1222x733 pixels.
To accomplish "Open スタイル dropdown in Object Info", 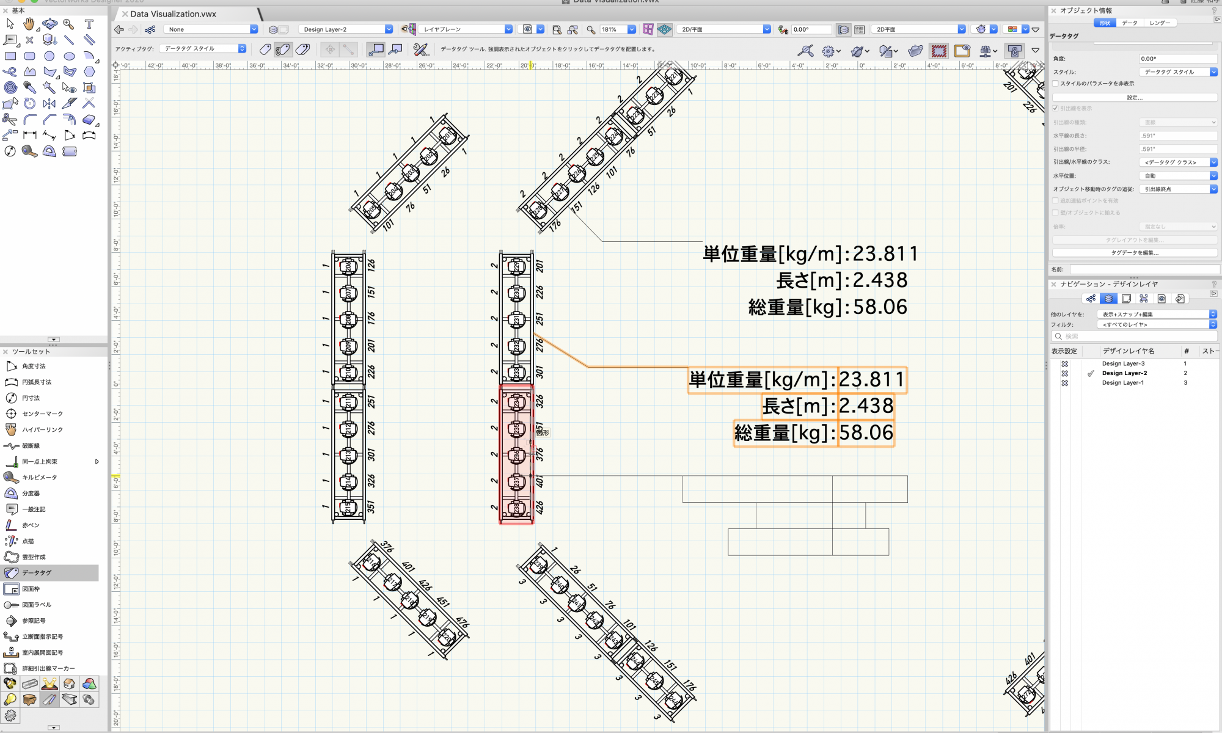I will pos(1178,72).
